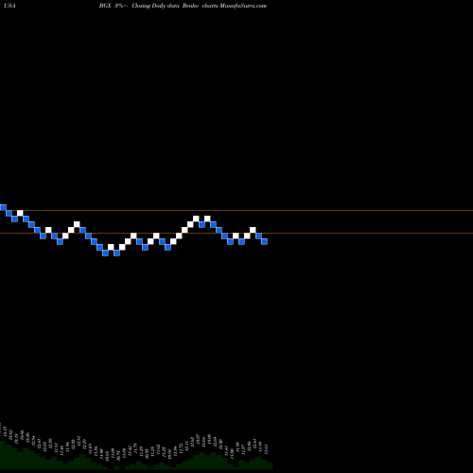Screen dimensions: 473x473
Task: Click the Closing Daily data caption
Action: [x=155, y=6]
